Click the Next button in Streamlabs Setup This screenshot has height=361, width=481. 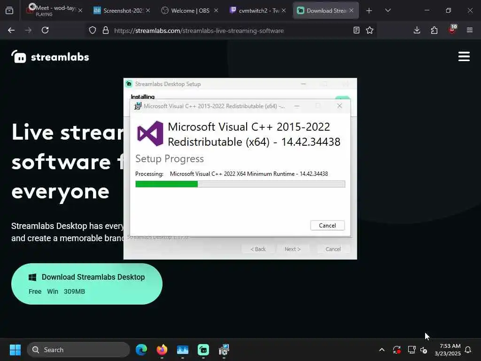(x=292, y=249)
